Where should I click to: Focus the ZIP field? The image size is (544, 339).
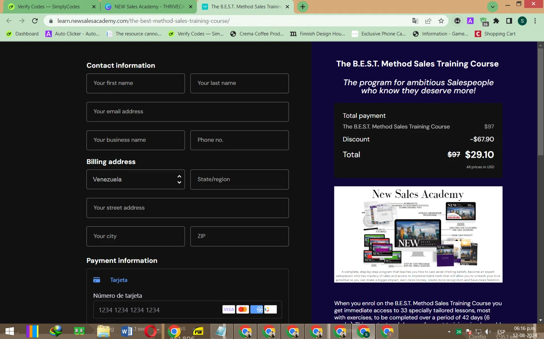(x=239, y=236)
